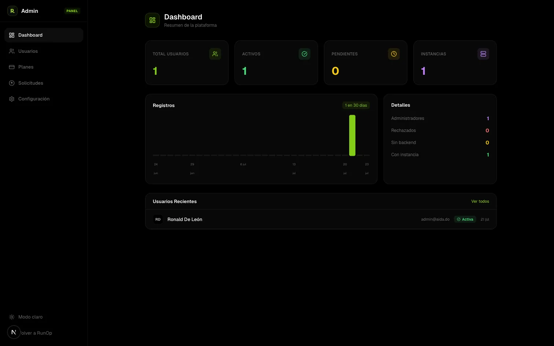Click the Detalles panel title
The width and height of the screenshot is (554, 346).
pyautogui.click(x=400, y=105)
